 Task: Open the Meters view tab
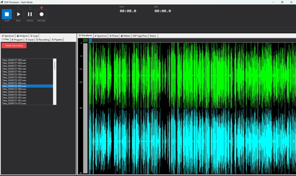tap(125, 35)
